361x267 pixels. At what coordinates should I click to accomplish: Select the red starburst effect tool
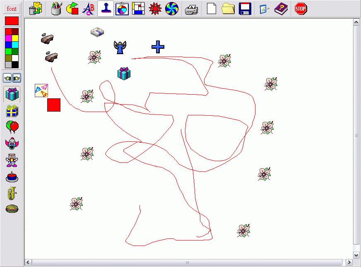coord(155,9)
